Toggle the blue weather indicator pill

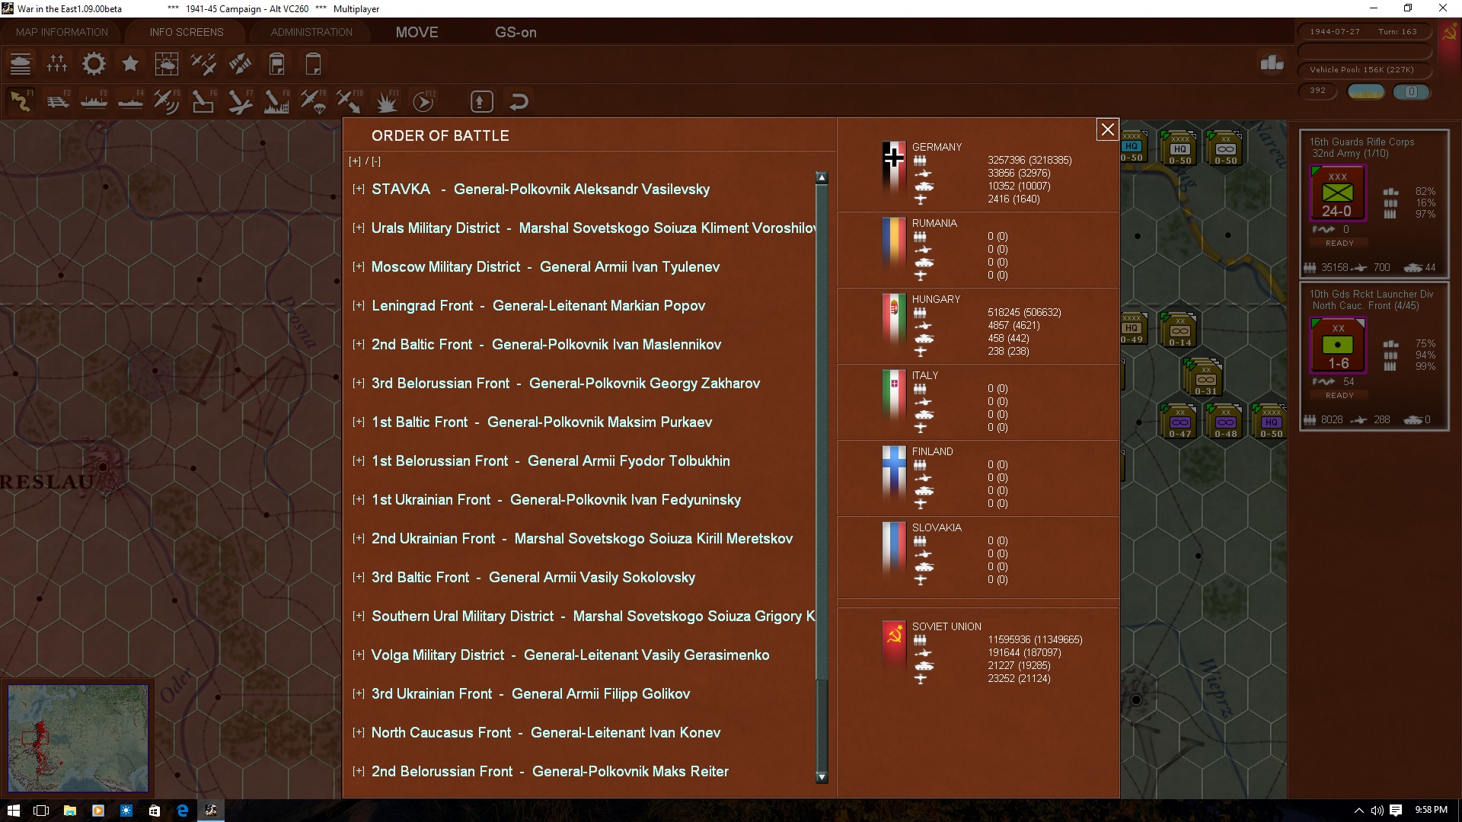click(x=1366, y=91)
